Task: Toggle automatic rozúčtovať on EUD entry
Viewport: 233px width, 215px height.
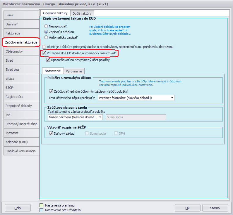Action: (44, 53)
